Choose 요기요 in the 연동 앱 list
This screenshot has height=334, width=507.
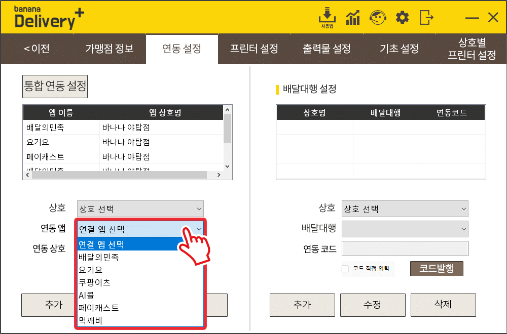140,269
